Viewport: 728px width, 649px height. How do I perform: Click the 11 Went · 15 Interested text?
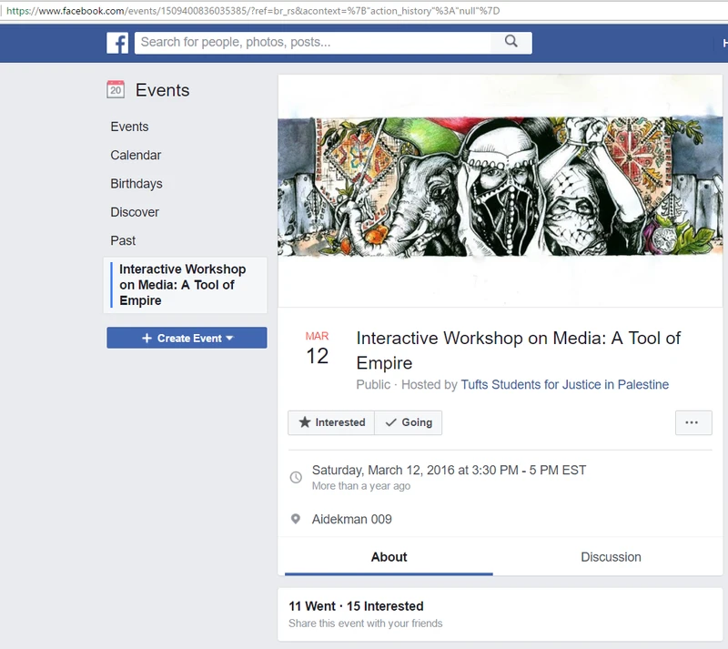[356, 606]
